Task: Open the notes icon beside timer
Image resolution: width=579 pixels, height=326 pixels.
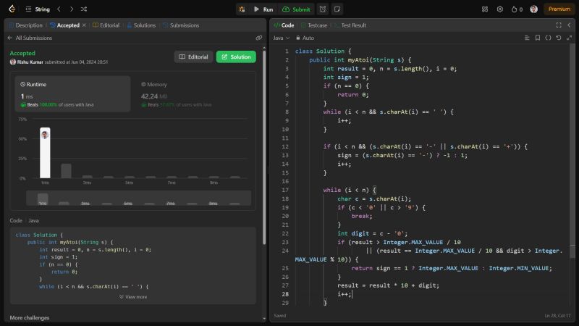Action: tap(337, 9)
